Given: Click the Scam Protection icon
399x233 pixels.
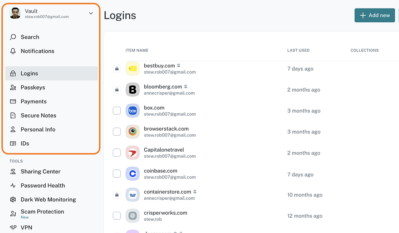Looking at the screenshot, I should [13, 214].
